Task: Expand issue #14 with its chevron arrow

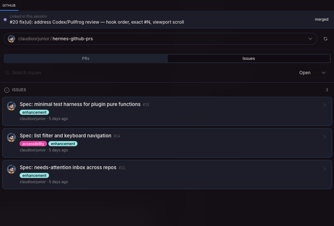Action: (324, 137)
